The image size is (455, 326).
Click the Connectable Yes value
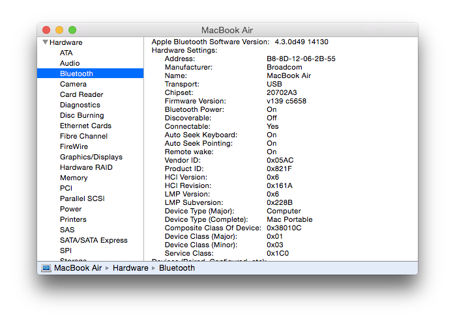(x=272, y=126)
